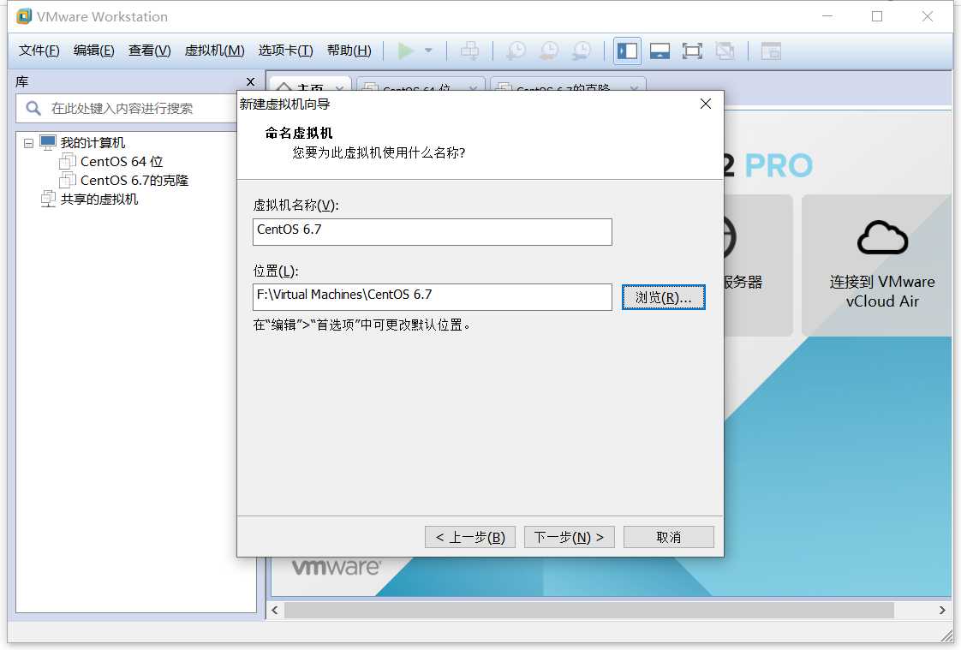The image size is (961, 650).
Task: Click the VMware Workstation title bar logo
Action: [23, 16]
